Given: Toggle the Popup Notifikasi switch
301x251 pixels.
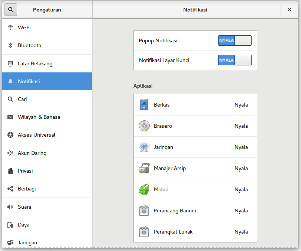Looking at the screenshot, I should (x=234, y=40).
